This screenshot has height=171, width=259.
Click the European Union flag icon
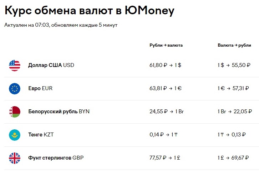coord(15,88)
